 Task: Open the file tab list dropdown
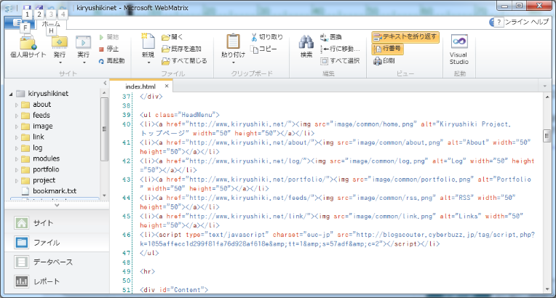tap(544, 86)
